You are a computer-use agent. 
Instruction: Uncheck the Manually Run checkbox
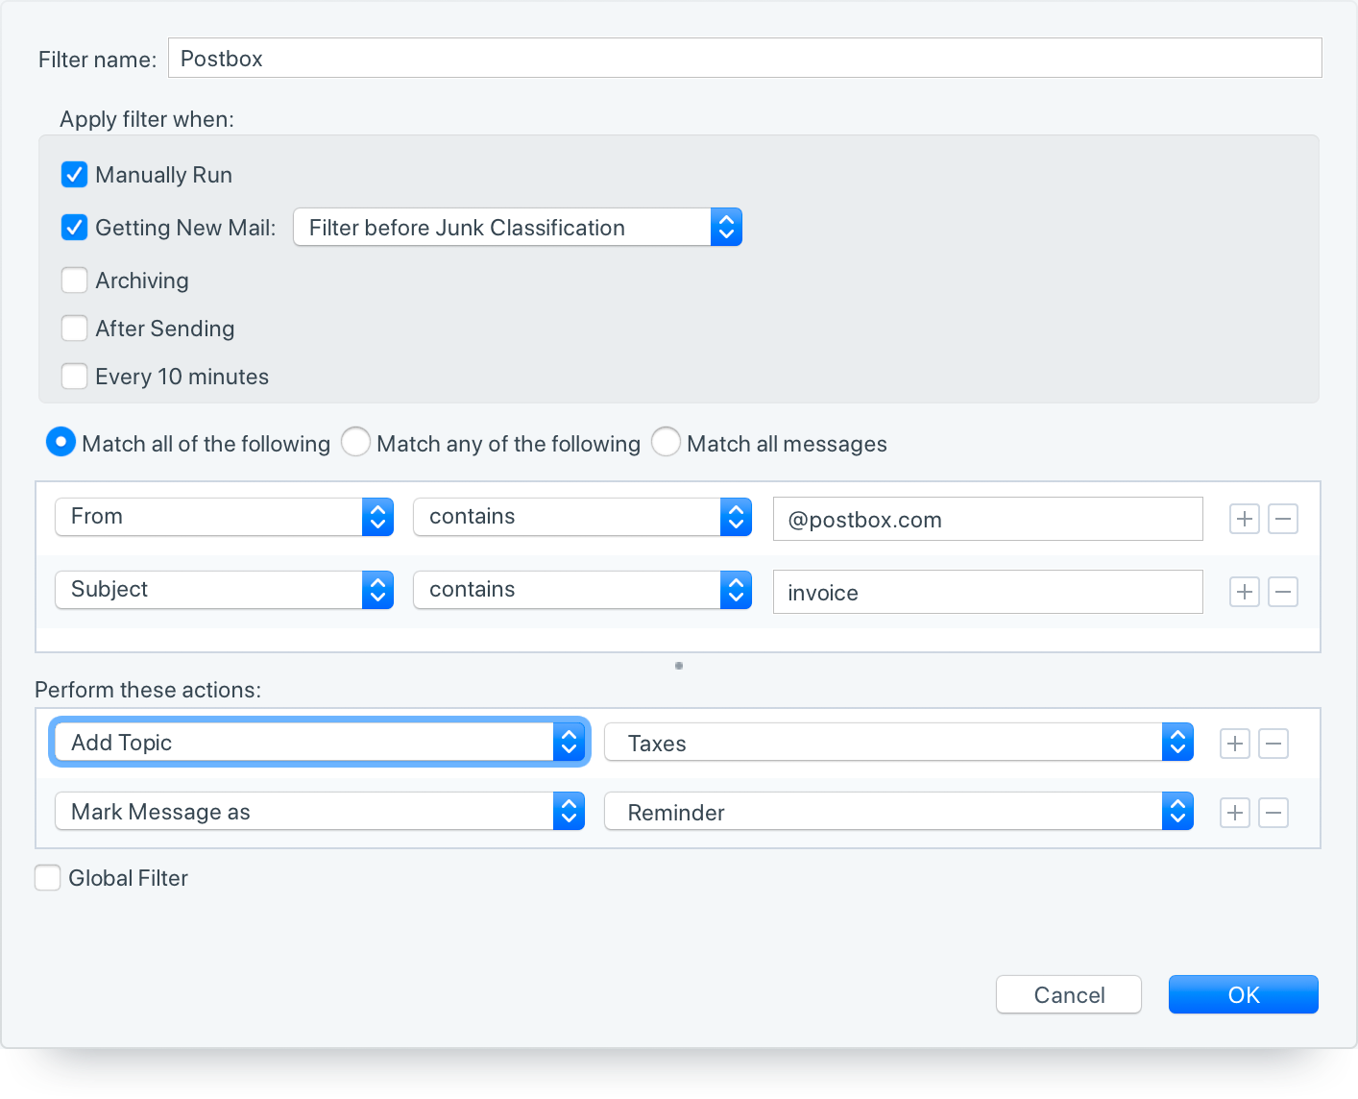pyautogui.click(x=74, y=175)
